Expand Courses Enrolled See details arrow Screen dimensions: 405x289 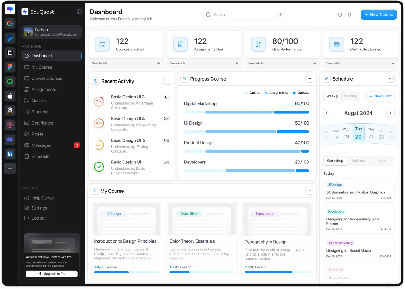159,63
